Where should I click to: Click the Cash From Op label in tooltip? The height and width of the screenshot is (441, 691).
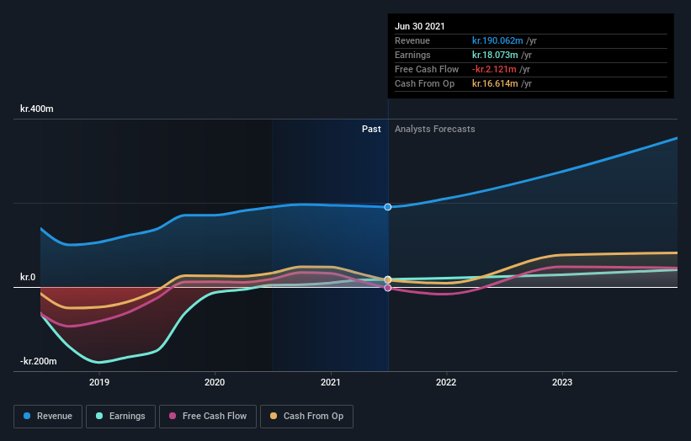[424, 83]
